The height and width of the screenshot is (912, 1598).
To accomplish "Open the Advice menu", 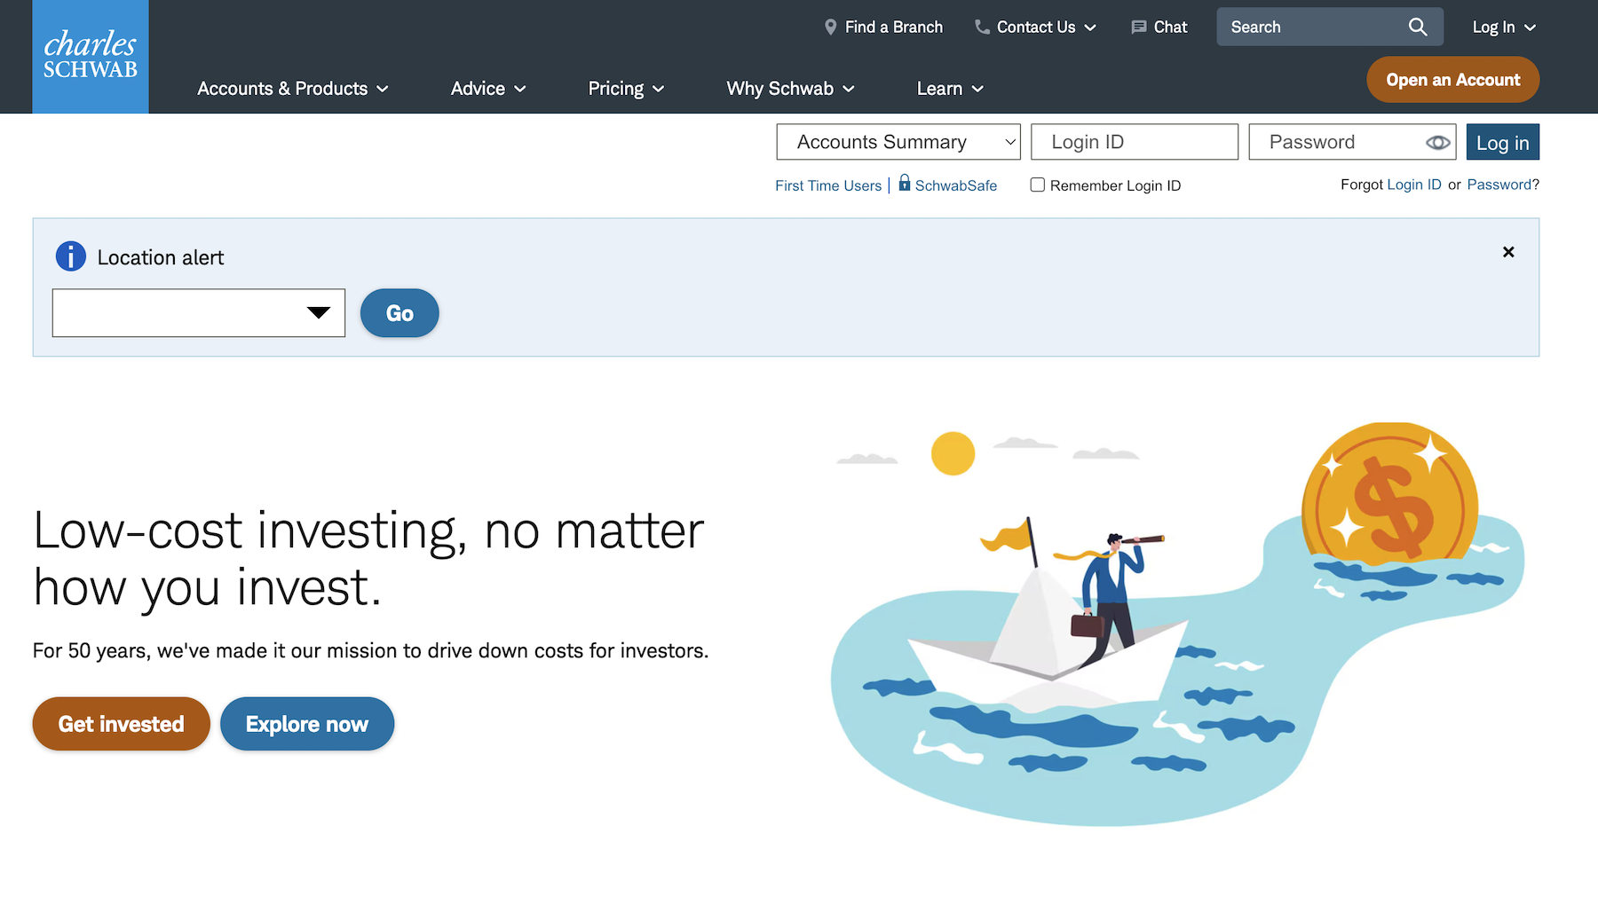I will point(488,89).
